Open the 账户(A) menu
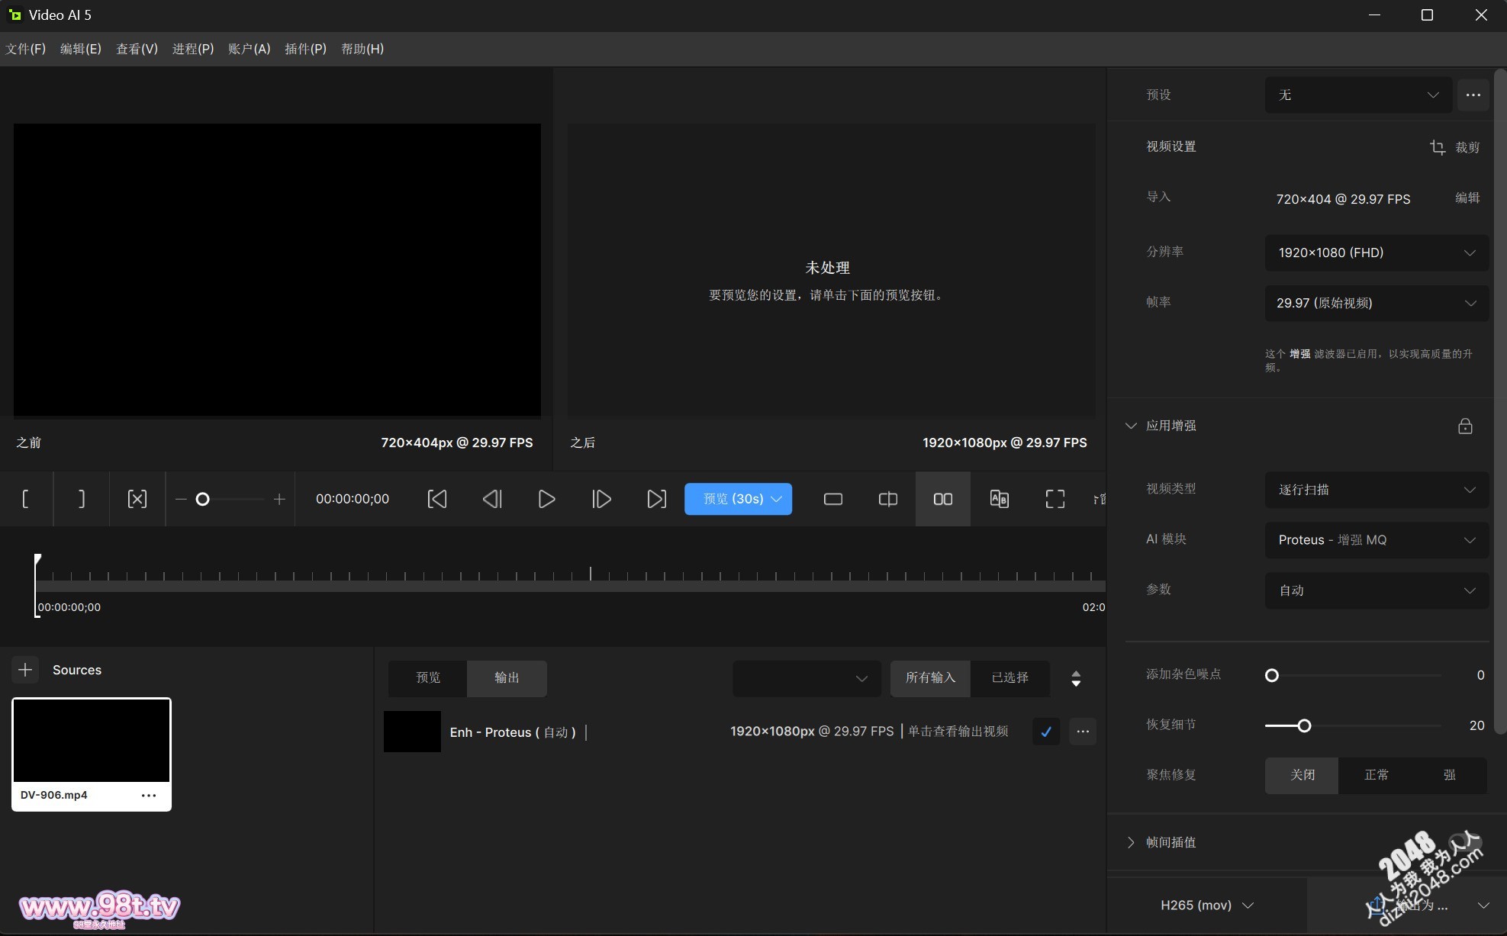1507x936 pixels. click(250, 49)
